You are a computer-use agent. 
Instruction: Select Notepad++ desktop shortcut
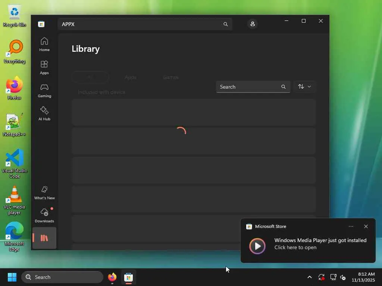[15, 125]
